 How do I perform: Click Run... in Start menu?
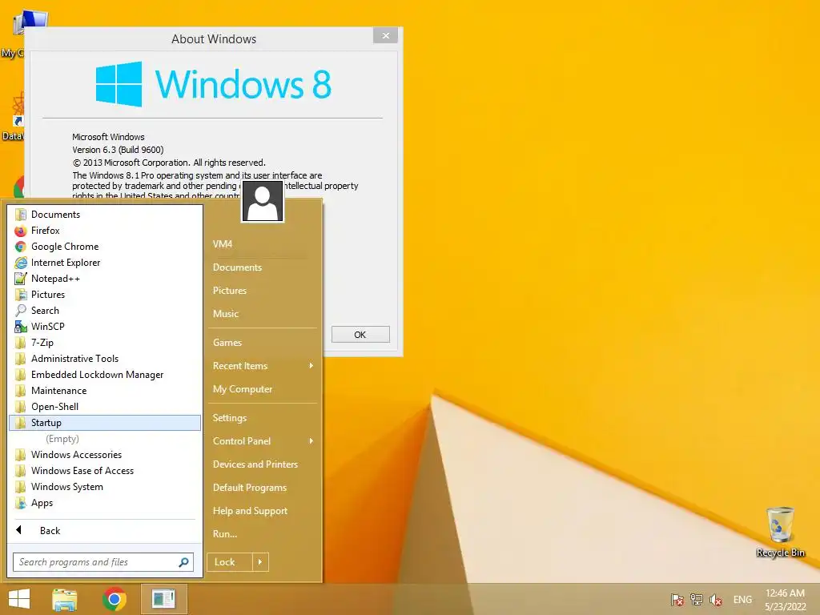click(263, 534)
